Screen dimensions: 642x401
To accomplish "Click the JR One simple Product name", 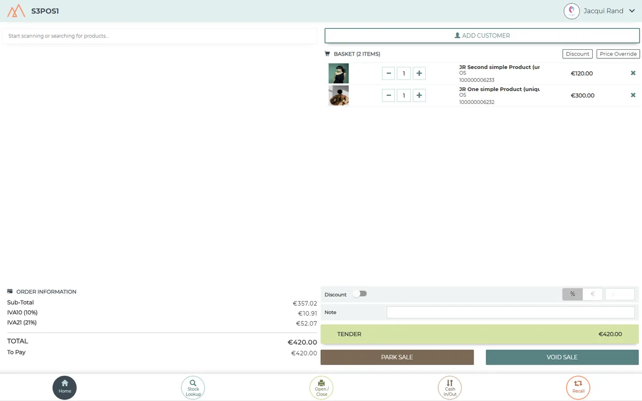I will pyautogui.click(x=500, y=89).
